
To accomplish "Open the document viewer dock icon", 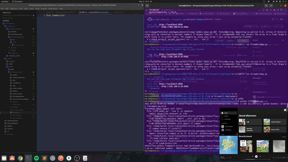I will click(85, 158).
